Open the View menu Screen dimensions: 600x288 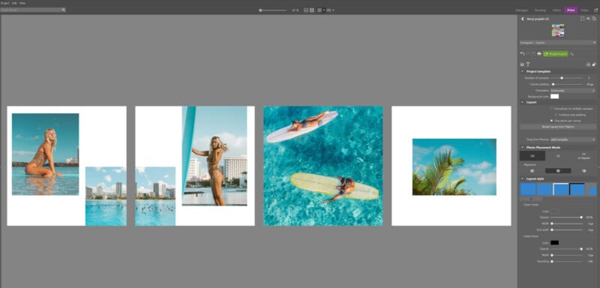[x=22, y=3]
